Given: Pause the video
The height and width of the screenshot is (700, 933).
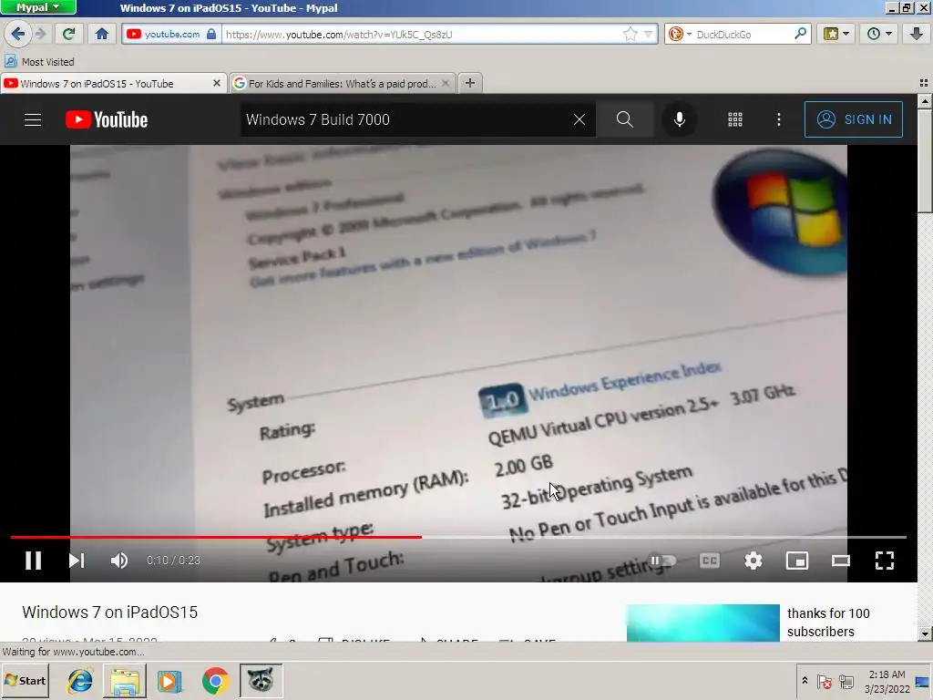Looking at the screenshot, I should (34, 561).
